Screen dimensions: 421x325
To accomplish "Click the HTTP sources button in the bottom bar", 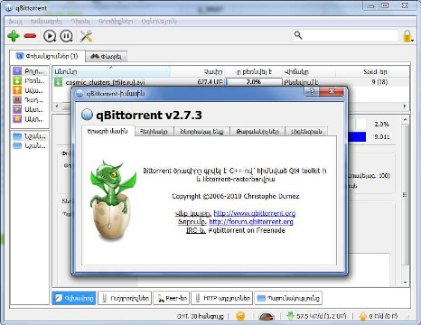I will [x=221, y=298].
